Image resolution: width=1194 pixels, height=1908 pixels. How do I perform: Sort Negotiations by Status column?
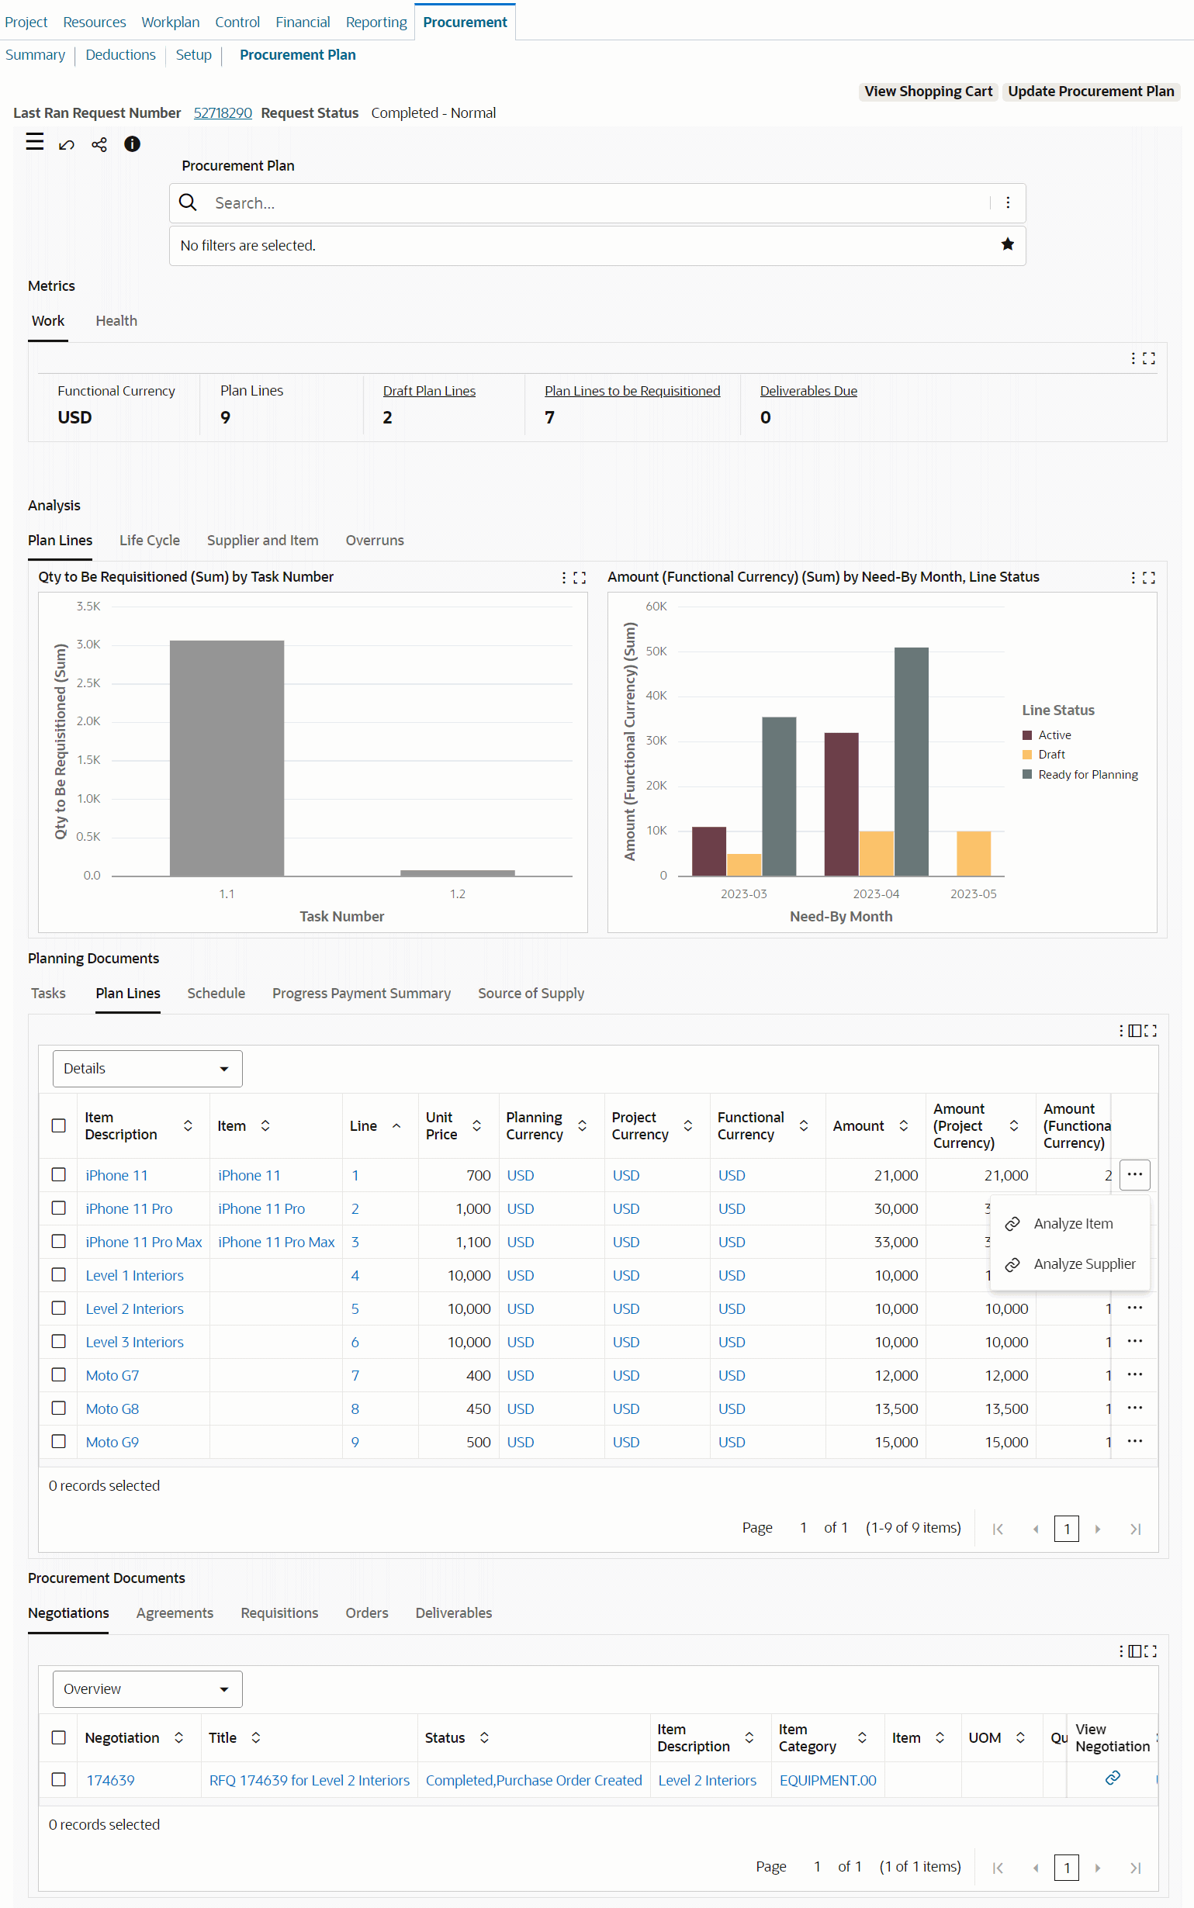tap(484, 1737)
